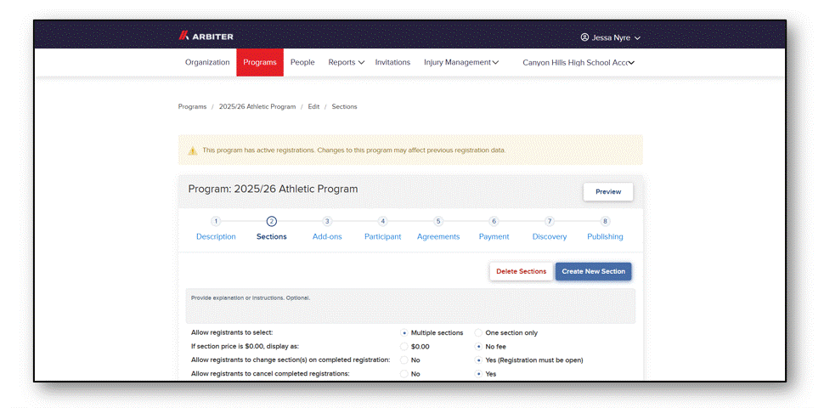Click the active registrations warning message
The height and width of the screenshot is (408, 824).
[x=353, y=150]
